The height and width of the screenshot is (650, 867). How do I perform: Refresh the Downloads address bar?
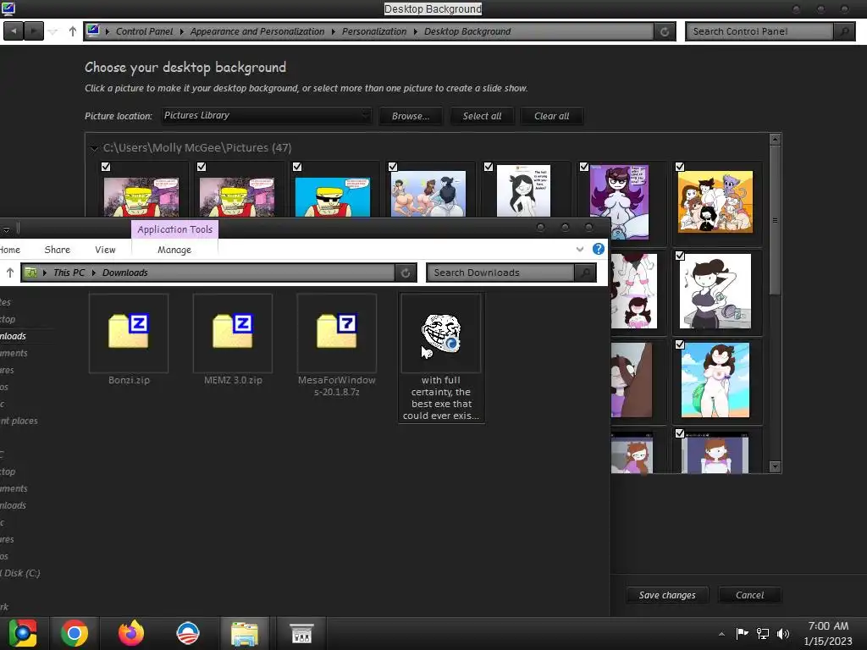(406, 273)
